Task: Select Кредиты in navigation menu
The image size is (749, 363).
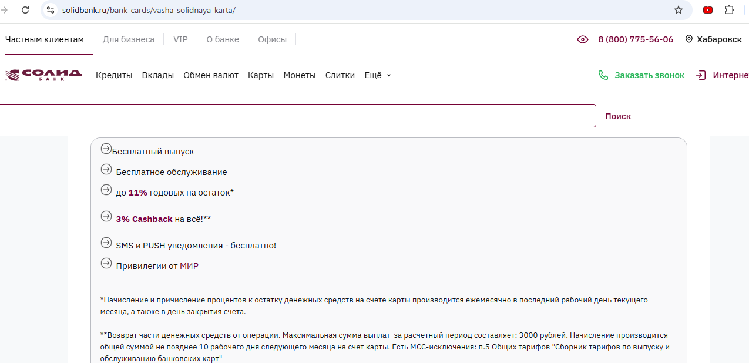Action: click(114, 75)
